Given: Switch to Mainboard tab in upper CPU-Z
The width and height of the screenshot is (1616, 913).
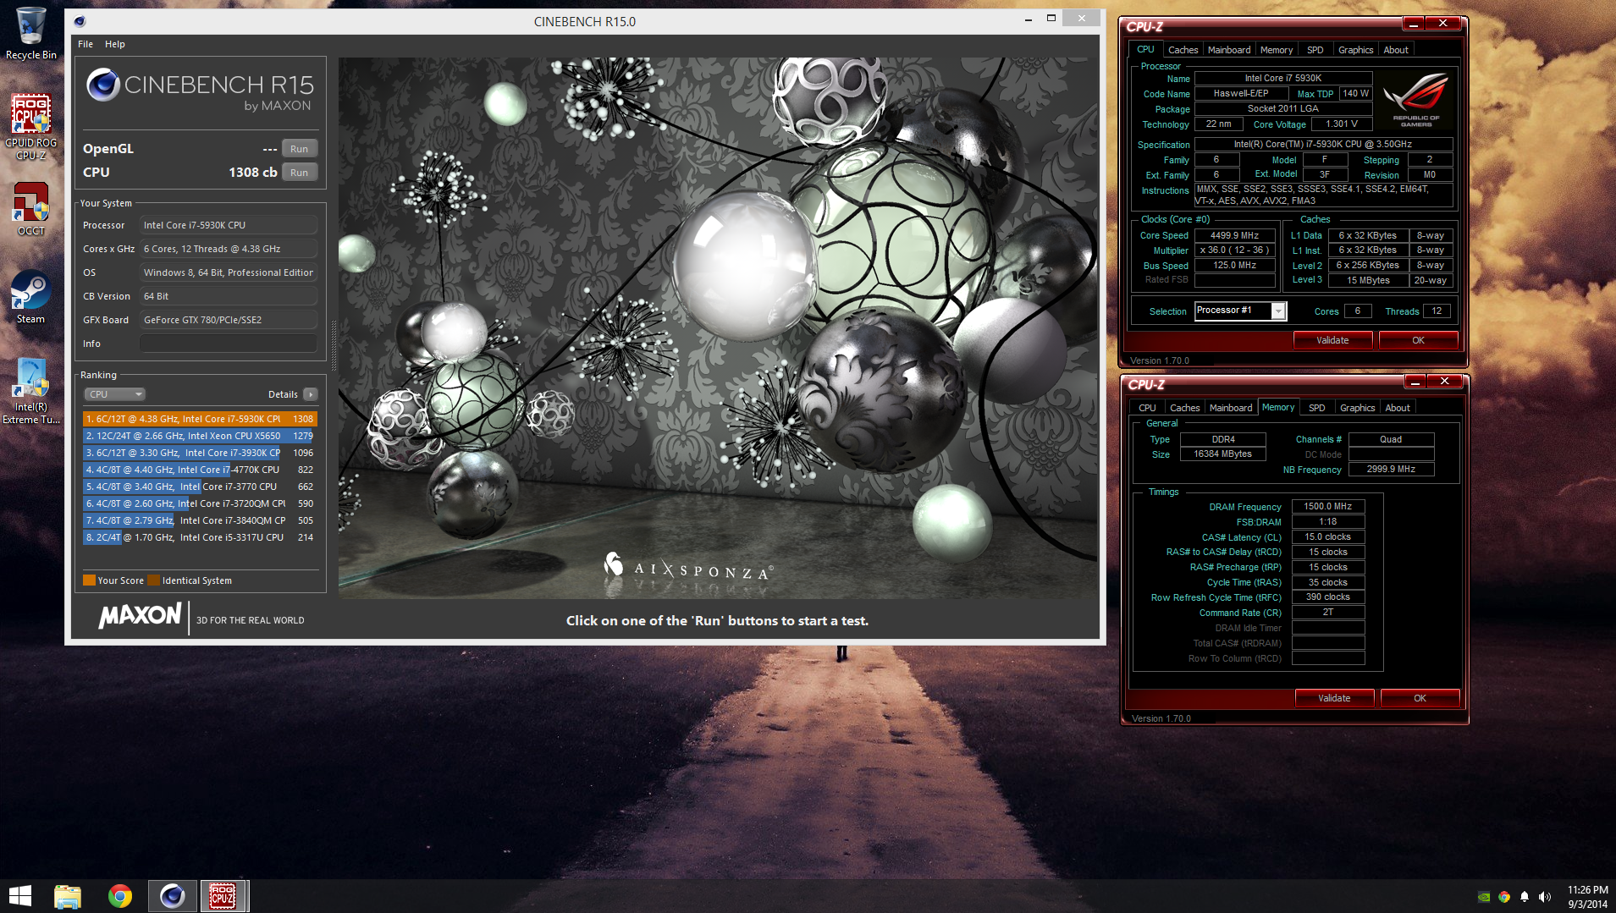Looking at the screenshot, I should (1229, 50).
